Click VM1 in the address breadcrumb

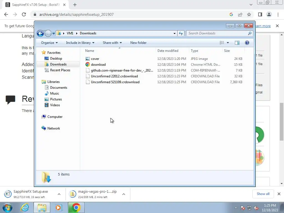point(70,33)
